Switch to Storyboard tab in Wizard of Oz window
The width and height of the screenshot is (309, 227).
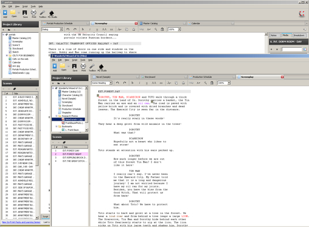pyautogui.click(x=164, y=77)
